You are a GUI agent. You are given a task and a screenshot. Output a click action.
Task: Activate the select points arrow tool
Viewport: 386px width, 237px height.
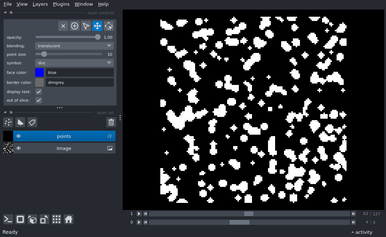click(86, 26)
